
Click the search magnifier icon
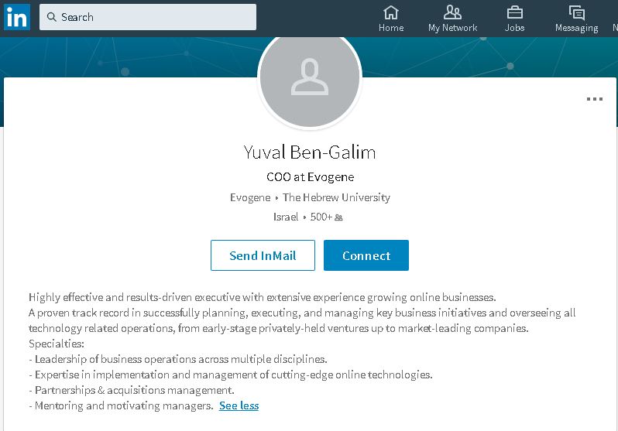(x=51, y=17)
